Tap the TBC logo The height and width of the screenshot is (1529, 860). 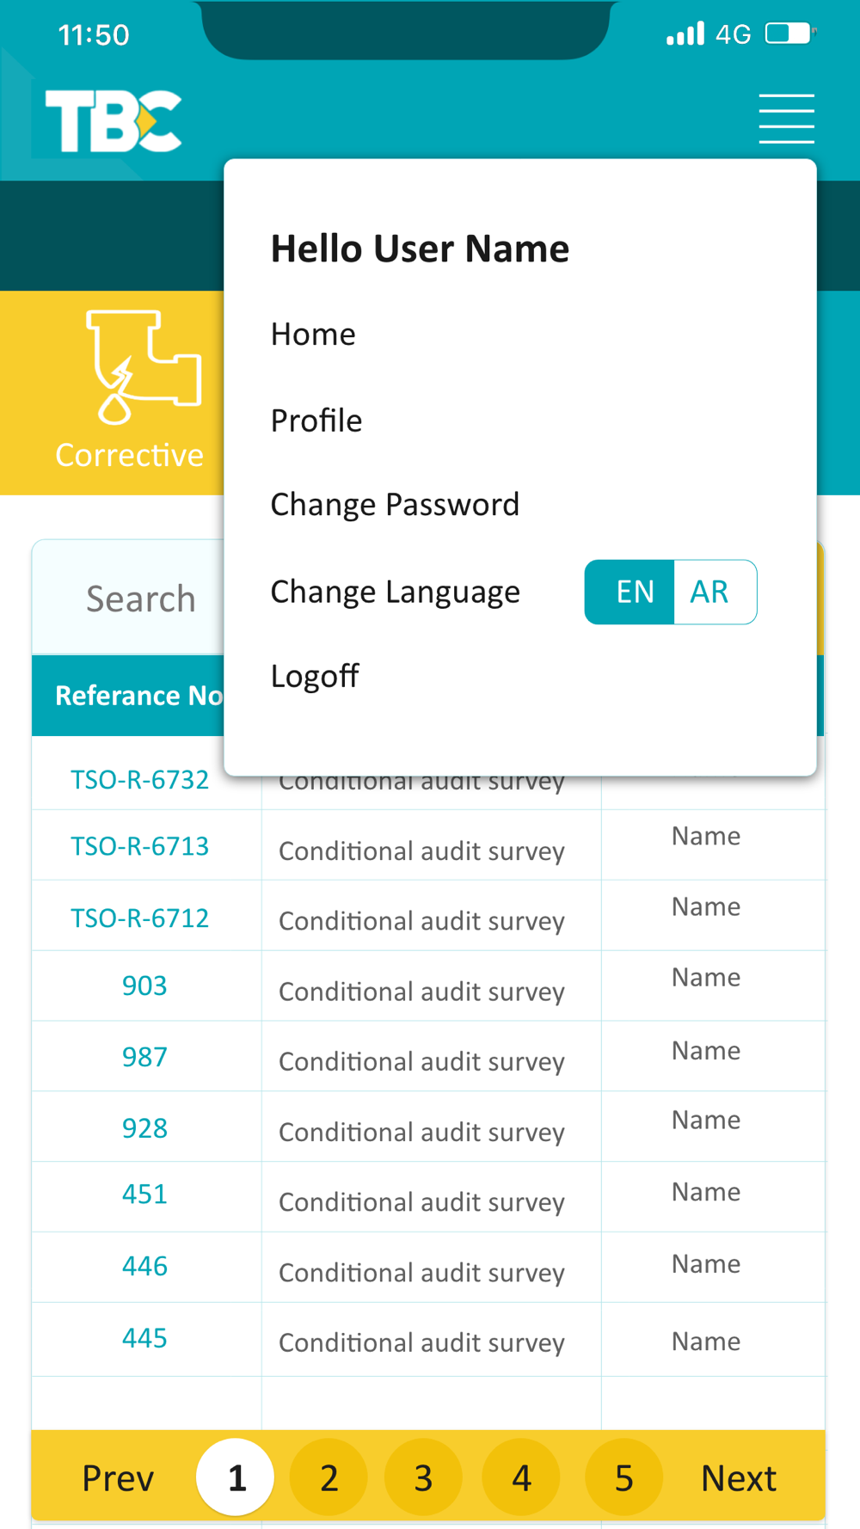pyautogui.click(x=114, y=121)
